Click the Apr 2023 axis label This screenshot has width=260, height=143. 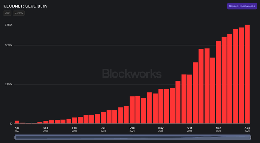click(17, 129)
